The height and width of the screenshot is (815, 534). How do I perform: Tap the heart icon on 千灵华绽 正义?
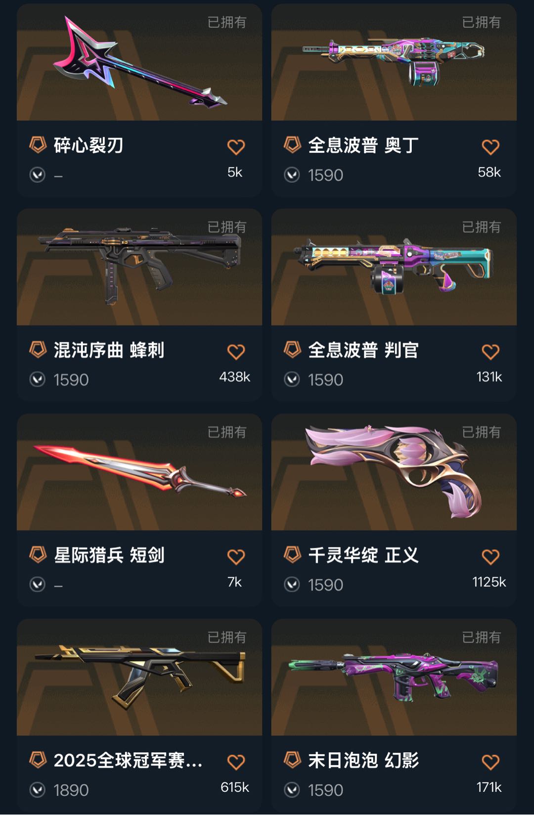[490, 557]
